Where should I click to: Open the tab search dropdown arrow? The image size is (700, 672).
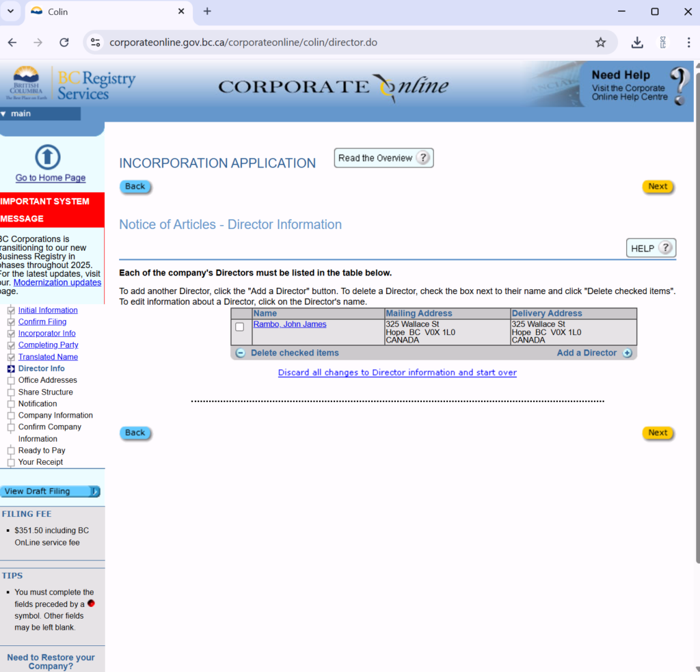coord(10,12)
